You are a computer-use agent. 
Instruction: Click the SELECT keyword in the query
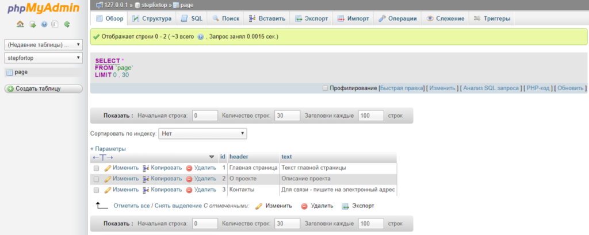(108, 61)
